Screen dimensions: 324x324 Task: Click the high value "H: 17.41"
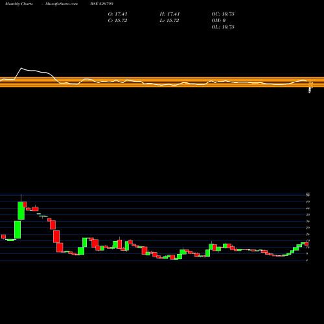tap(170, 14)
